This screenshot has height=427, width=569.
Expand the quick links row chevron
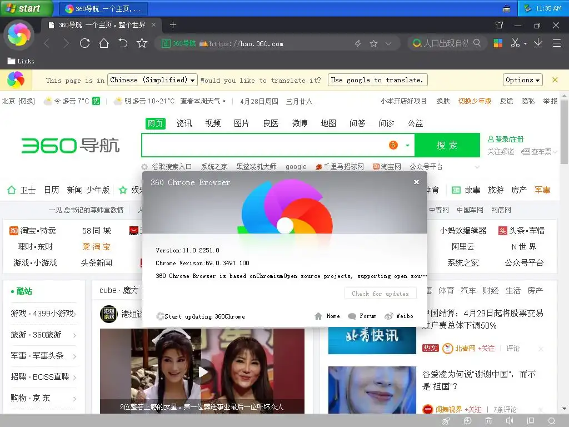point(477,167)
